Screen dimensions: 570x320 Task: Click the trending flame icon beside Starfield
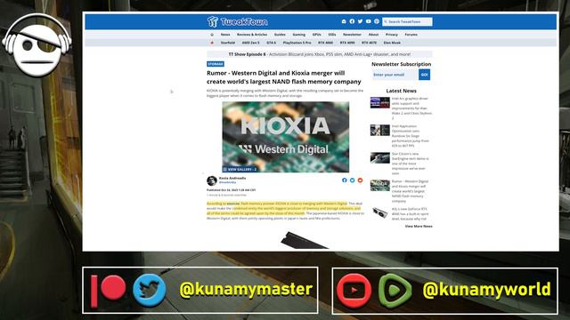click(x=212, y=43)
